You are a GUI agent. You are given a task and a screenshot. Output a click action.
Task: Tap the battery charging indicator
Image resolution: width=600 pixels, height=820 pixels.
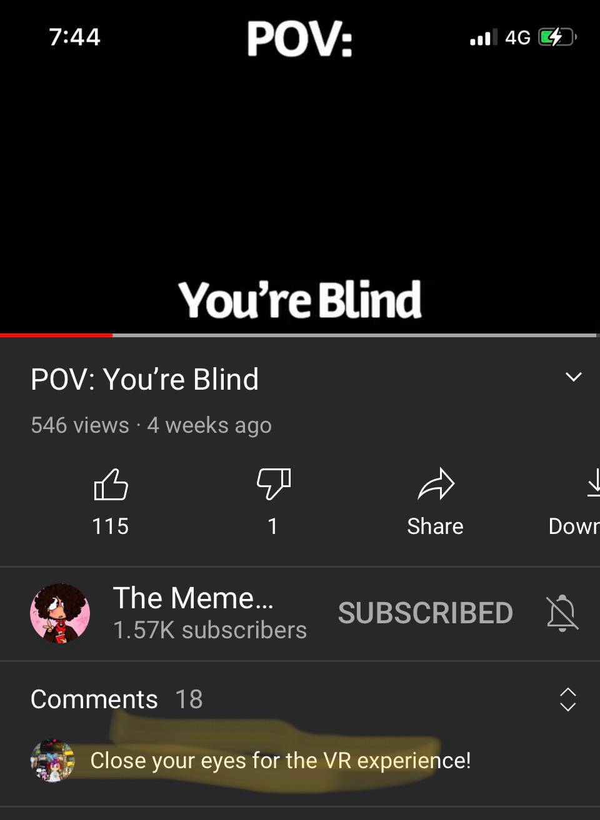click(x=556, y=37)
